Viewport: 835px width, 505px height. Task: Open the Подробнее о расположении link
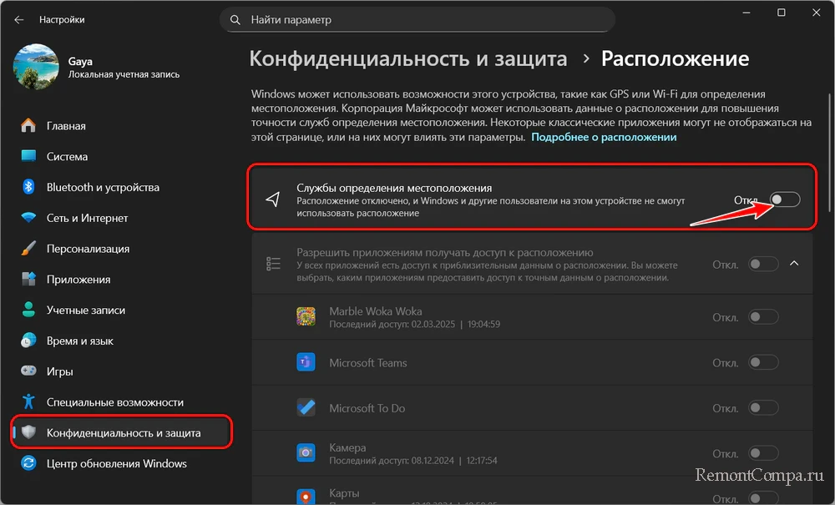[604, 137]
